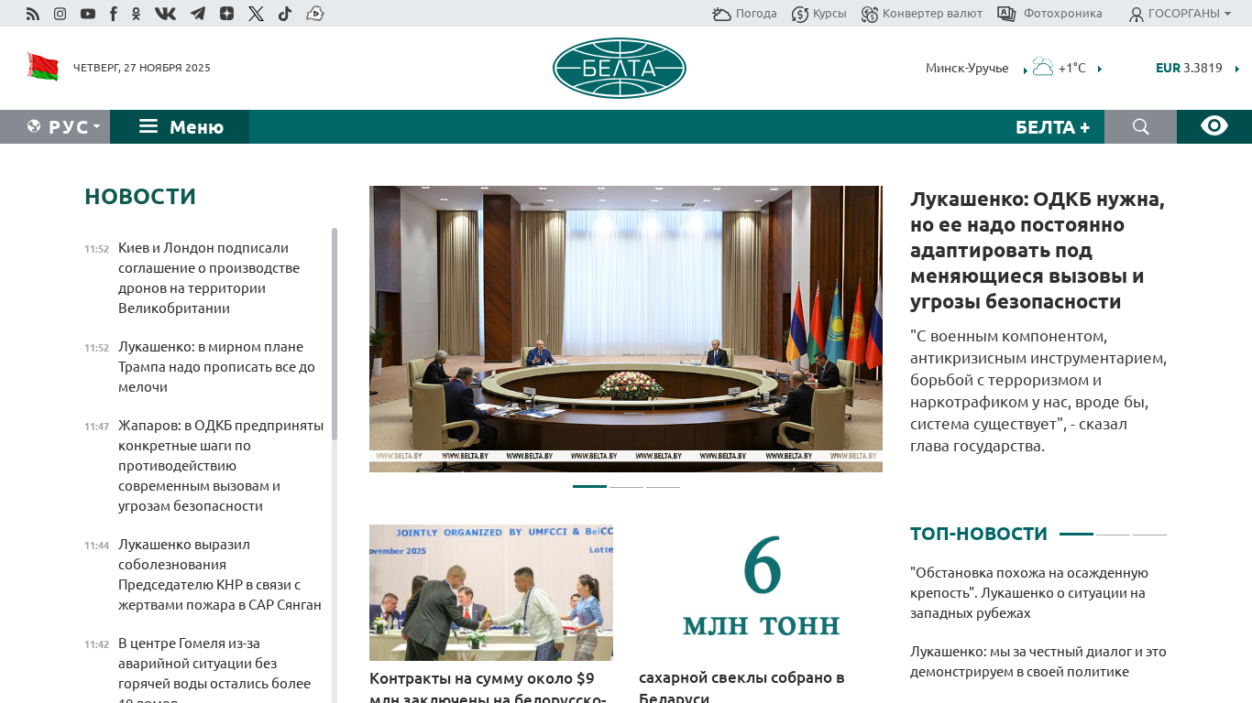Viewport: 1252px width, 703px height.
Task: Open condolences to China's Chairman news
Action: point(220,575)
